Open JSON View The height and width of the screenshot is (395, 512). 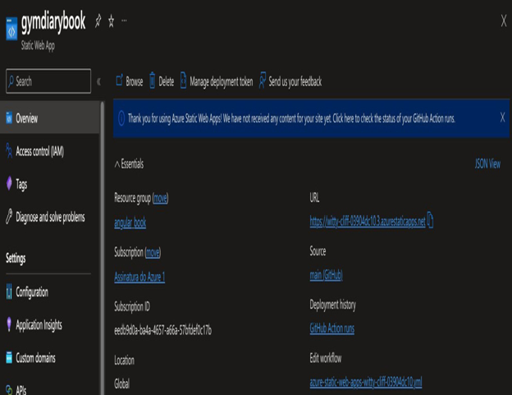click(487, 163)
